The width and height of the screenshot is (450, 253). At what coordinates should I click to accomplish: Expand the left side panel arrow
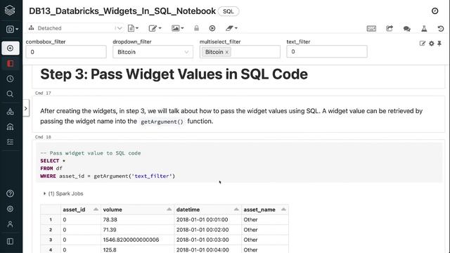[26, 108]
